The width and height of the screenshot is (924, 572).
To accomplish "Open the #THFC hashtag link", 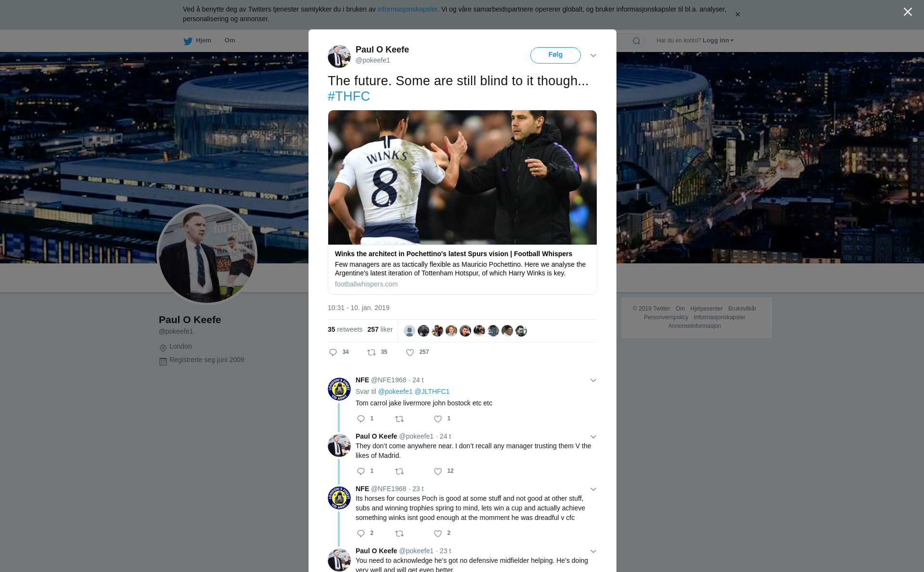I will click(x=349, y=96).
